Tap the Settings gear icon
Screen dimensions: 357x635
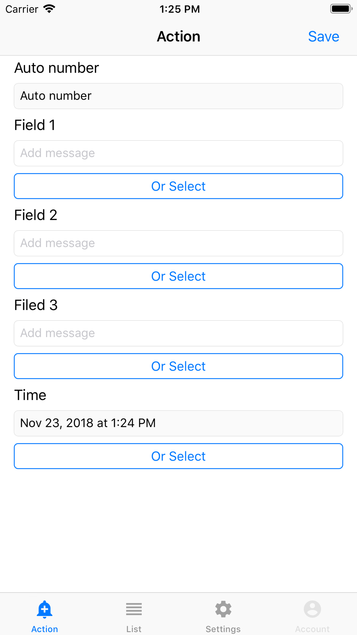click(x=223, y=609)
